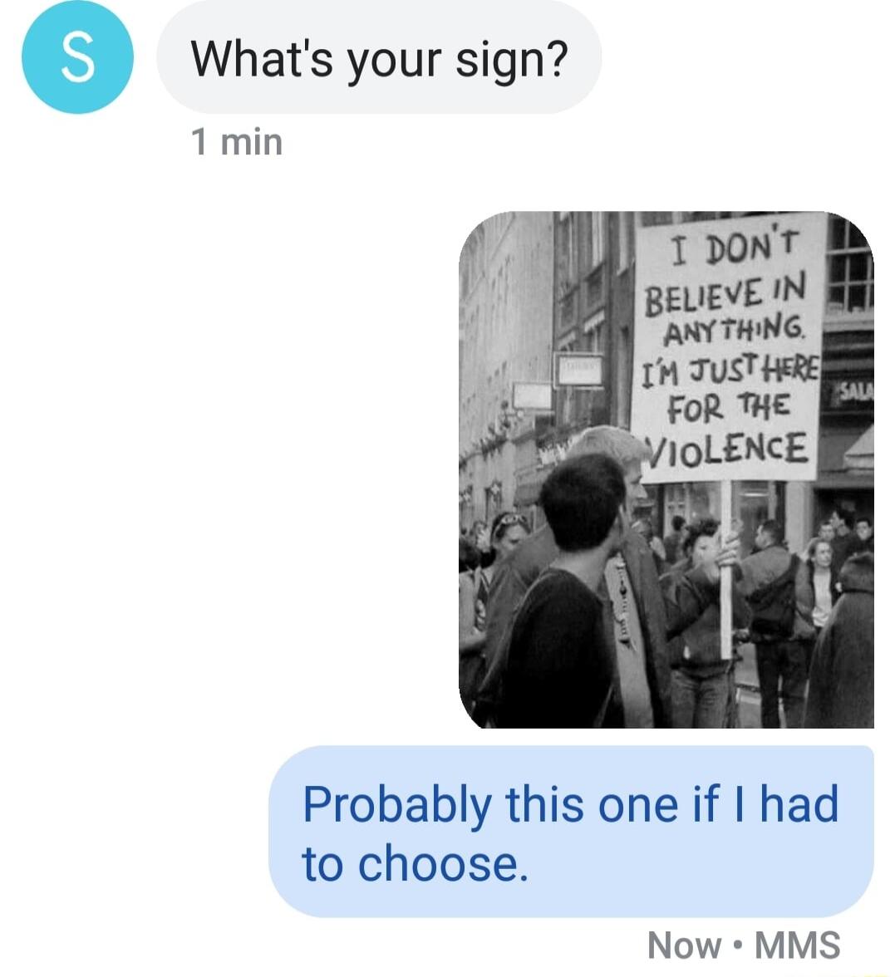895x977 pixels.
Task: Tap the blue "S" contact avatar
Action: 77,58
